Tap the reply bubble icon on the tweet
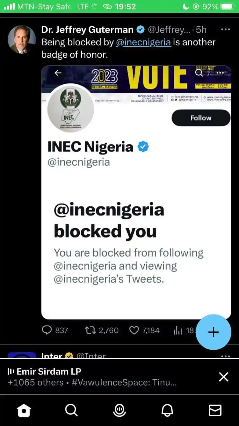The height and width of the screenshot is (426, 239). [x=46, y=331]
